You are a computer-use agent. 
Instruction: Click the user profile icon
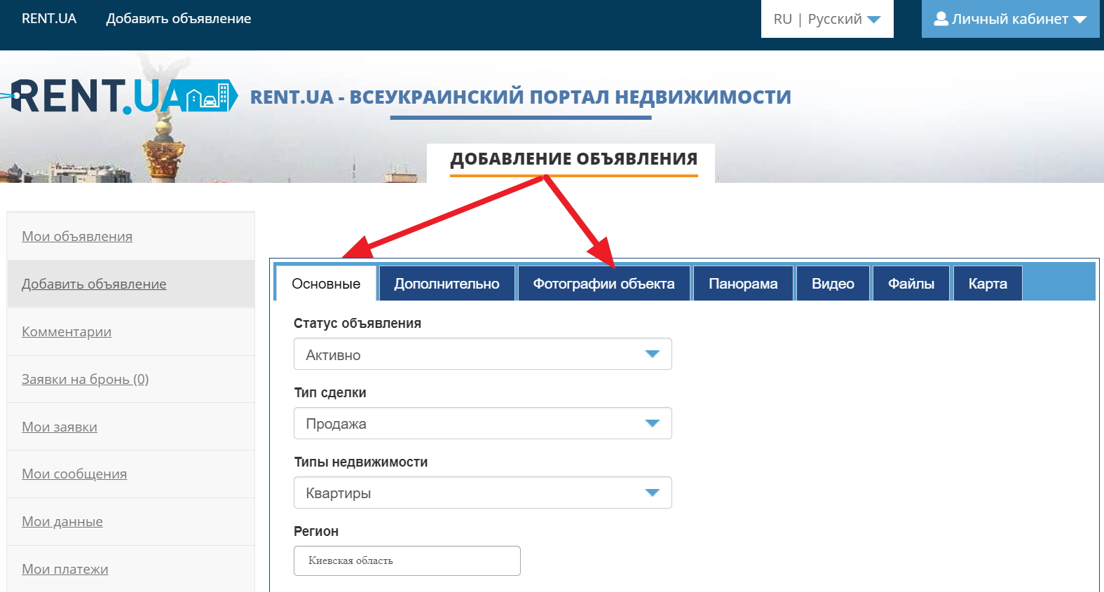point(941,19)
